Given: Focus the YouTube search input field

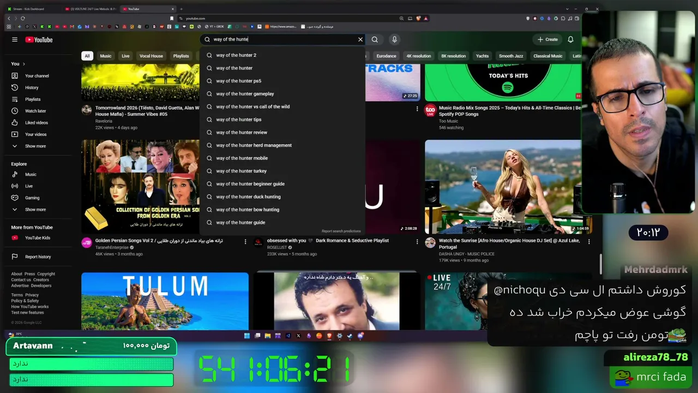Looking at the screenshot, I should (284, 39).
